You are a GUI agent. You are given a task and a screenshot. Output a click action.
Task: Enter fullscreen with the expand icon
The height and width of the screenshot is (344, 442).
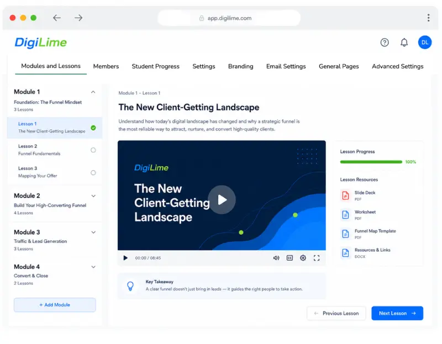316,258
